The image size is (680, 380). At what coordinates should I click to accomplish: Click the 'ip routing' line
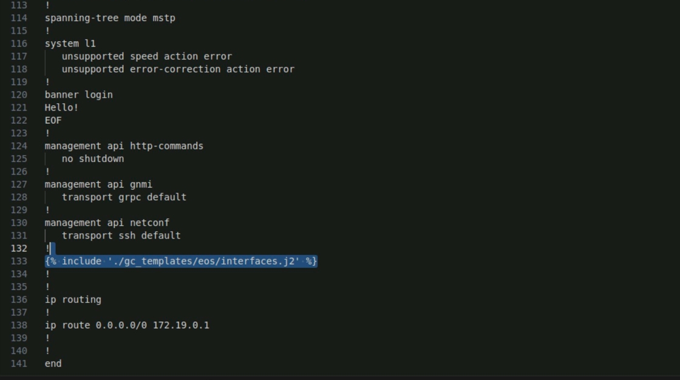(x=73, y=299)
